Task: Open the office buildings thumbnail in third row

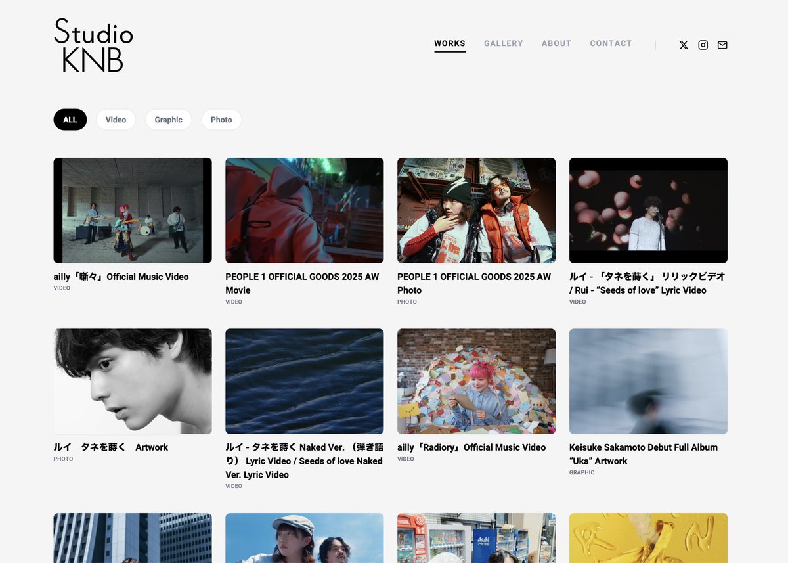Action: coord(133,538)
